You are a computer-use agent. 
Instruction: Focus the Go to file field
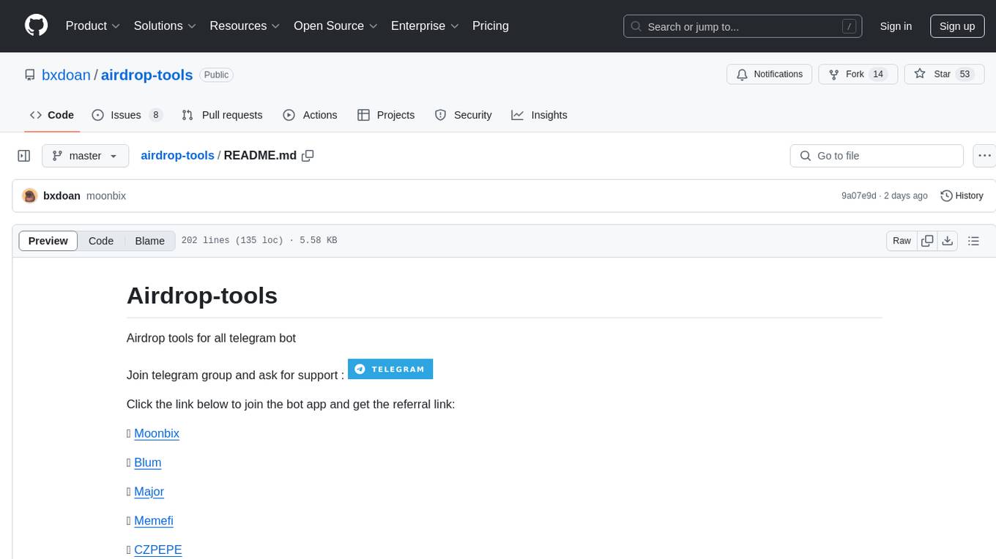click(x=877, y=156)
